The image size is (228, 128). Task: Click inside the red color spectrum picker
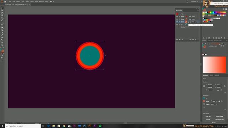[214, 65]
